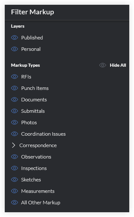Hide RFIs markup with eye icon

pos(15,77)
